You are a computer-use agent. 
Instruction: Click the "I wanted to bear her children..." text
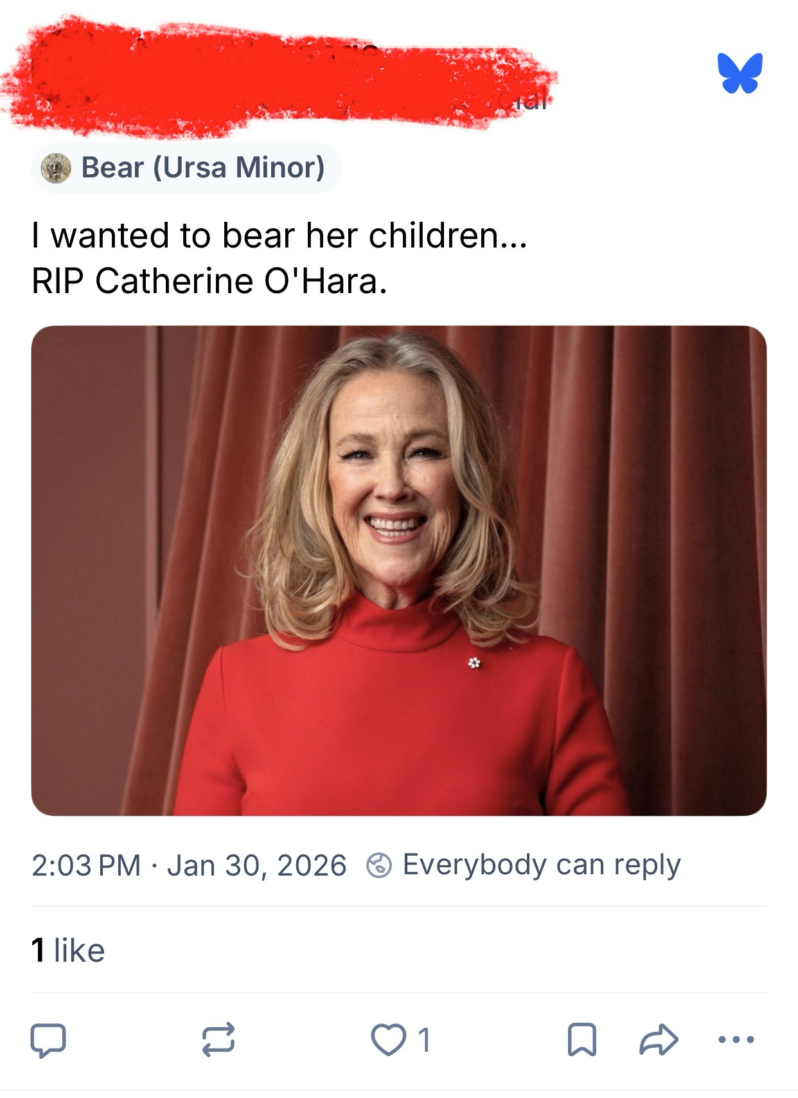coord(279,235)
